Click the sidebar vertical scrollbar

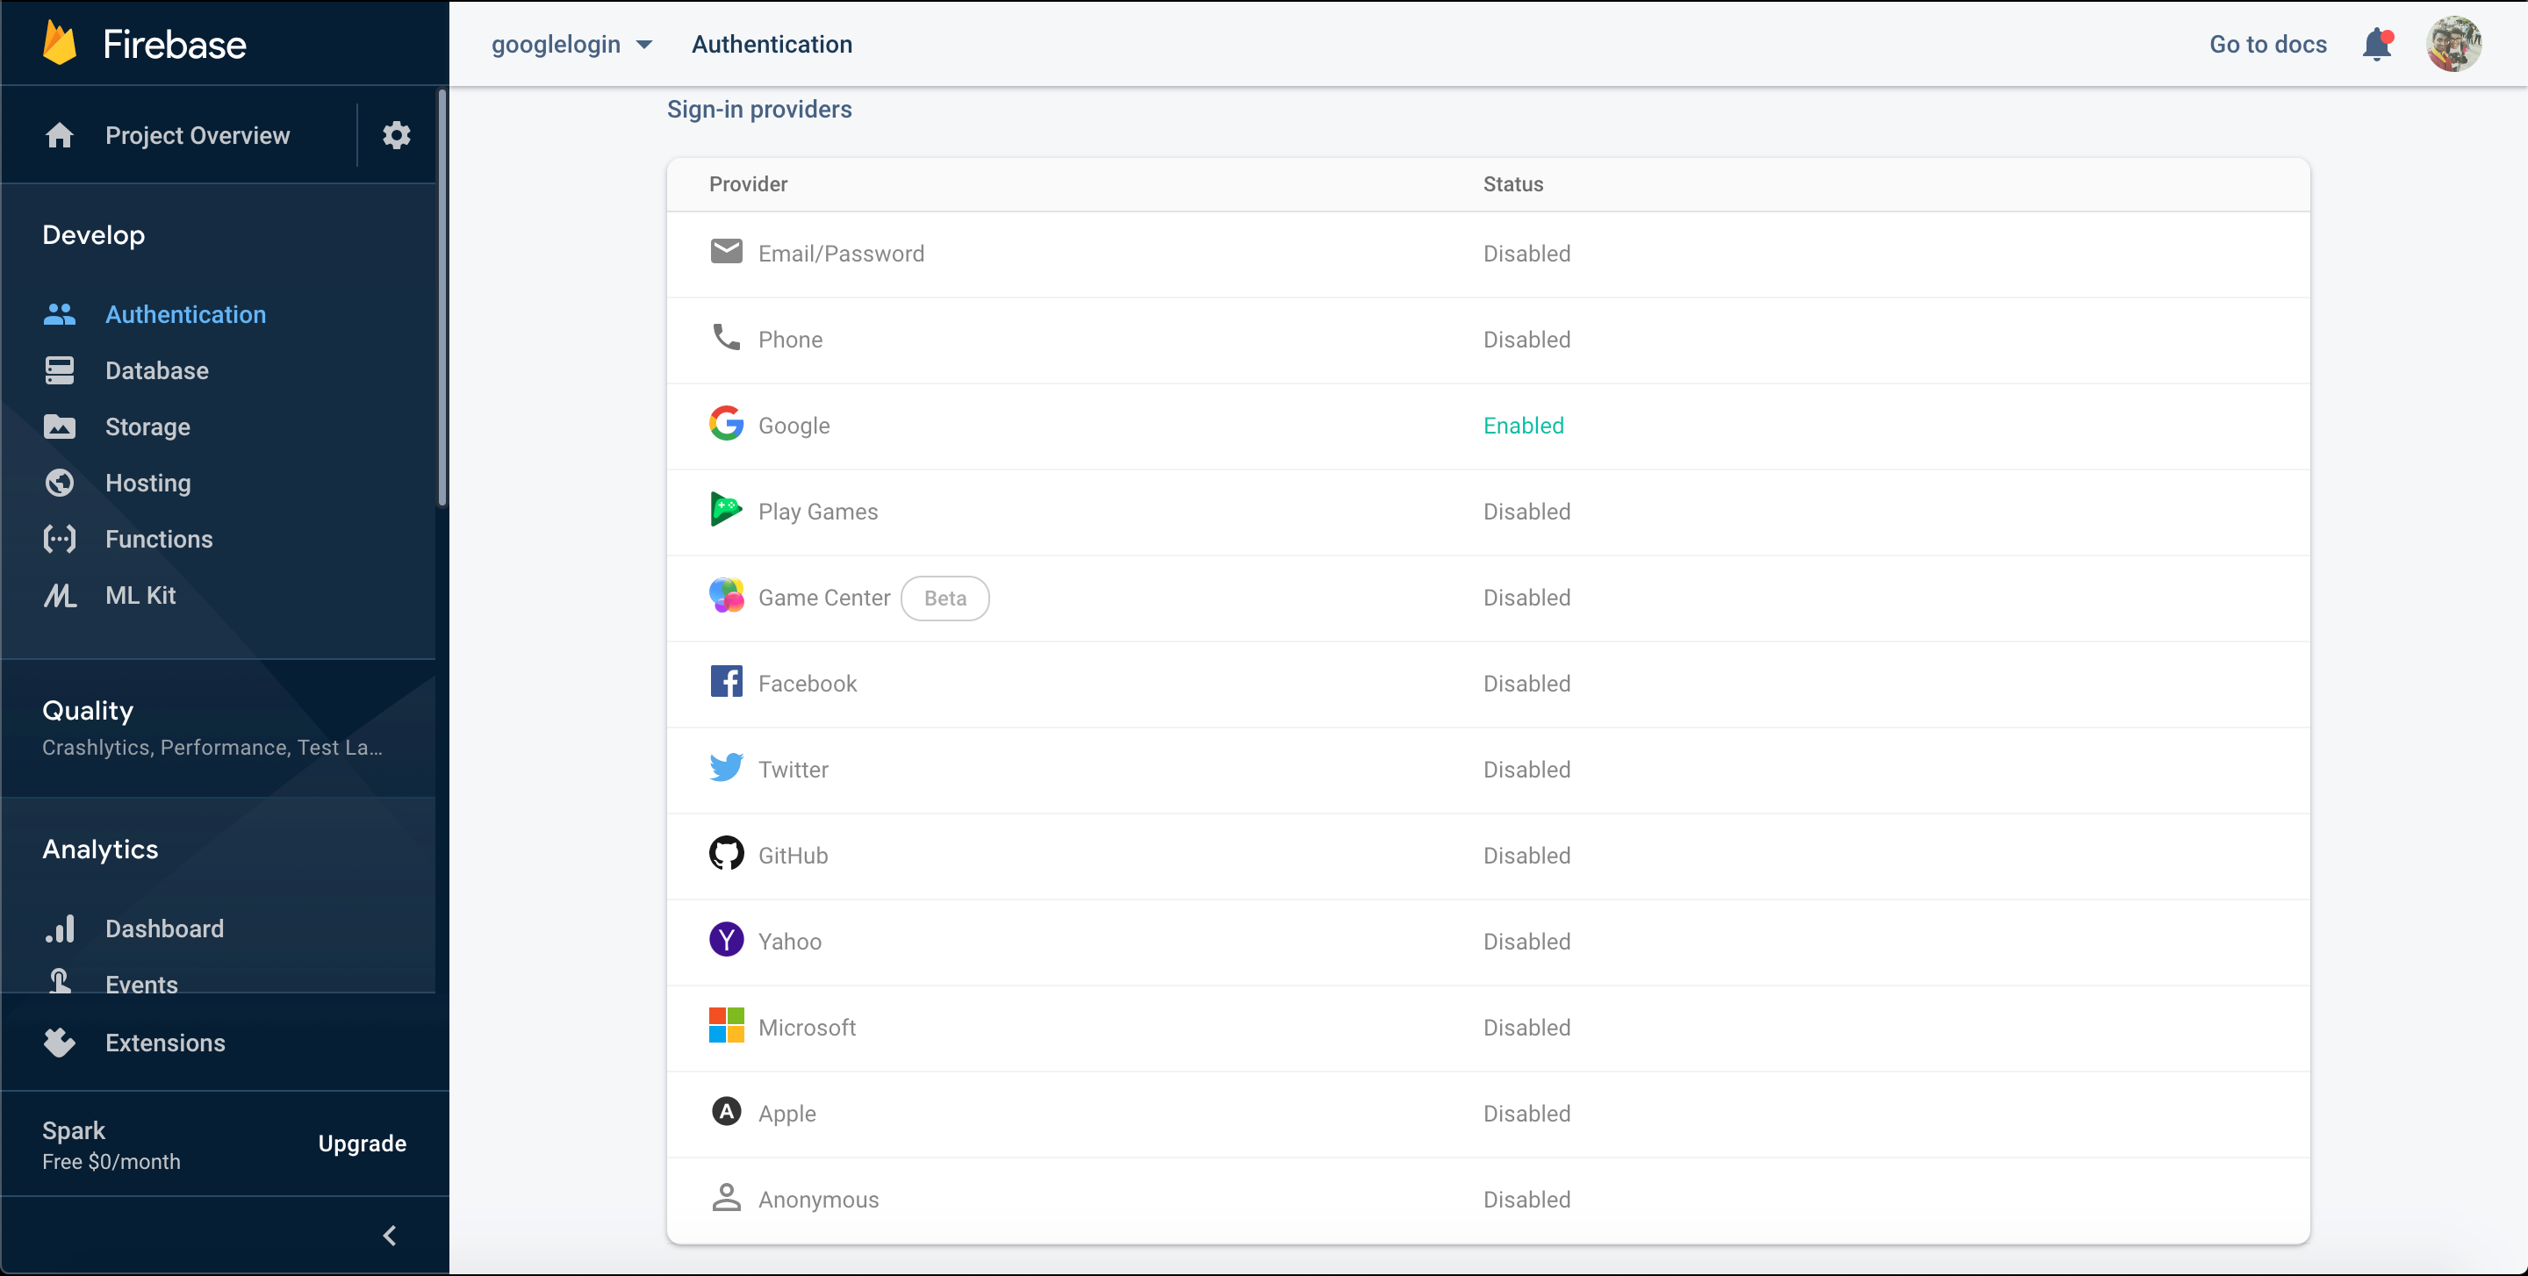point(442,298)
